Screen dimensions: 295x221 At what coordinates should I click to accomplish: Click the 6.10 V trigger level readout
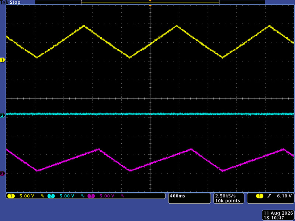[x=284, y=196]
